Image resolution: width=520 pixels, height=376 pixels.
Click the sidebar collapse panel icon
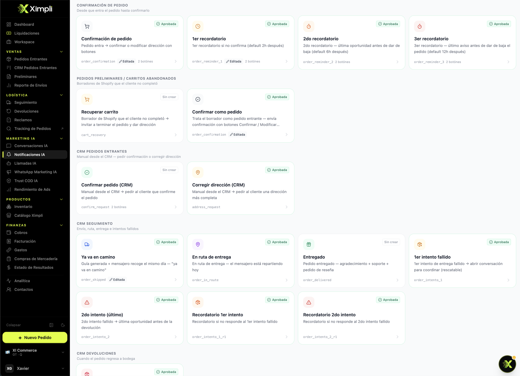(51, 325)
